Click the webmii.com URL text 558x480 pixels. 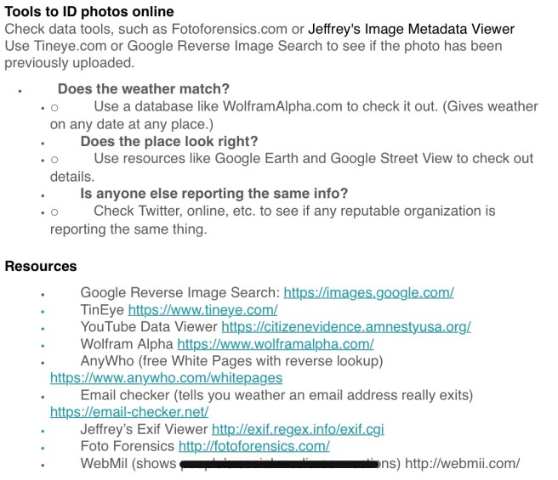tap(462, 463)
